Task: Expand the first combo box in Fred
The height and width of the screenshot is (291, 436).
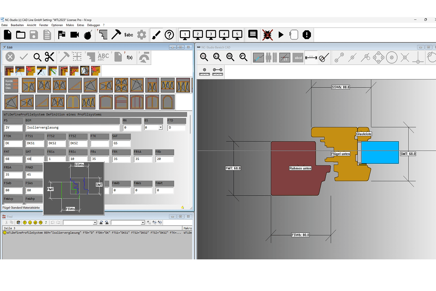Action: (x=95, y=223)
